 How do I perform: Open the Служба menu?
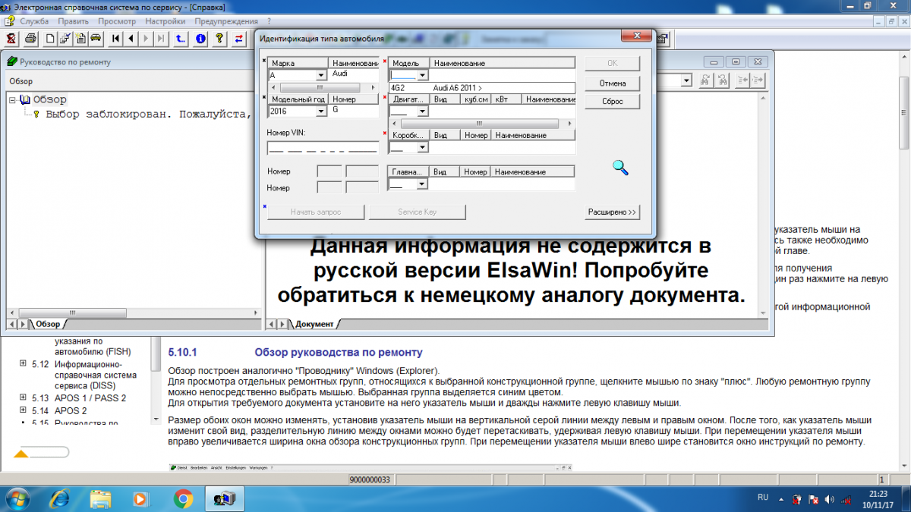[x=34, y=21]
